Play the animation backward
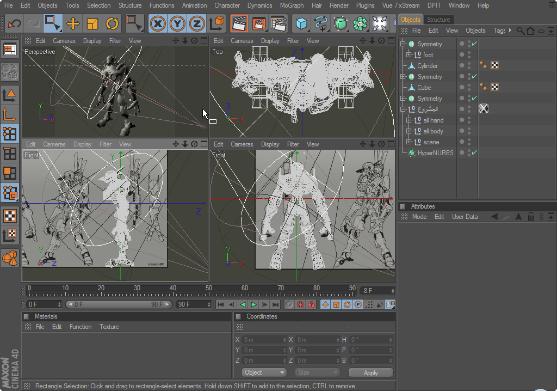 (x=243, y=304)
